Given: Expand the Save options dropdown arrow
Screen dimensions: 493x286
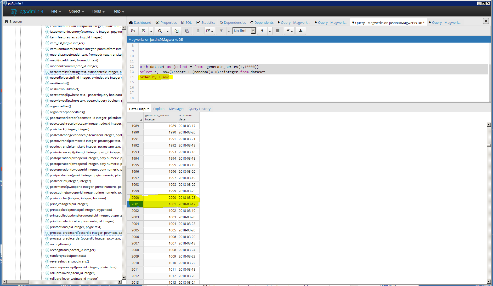Looking at the screenshot, I should point(151,31).
